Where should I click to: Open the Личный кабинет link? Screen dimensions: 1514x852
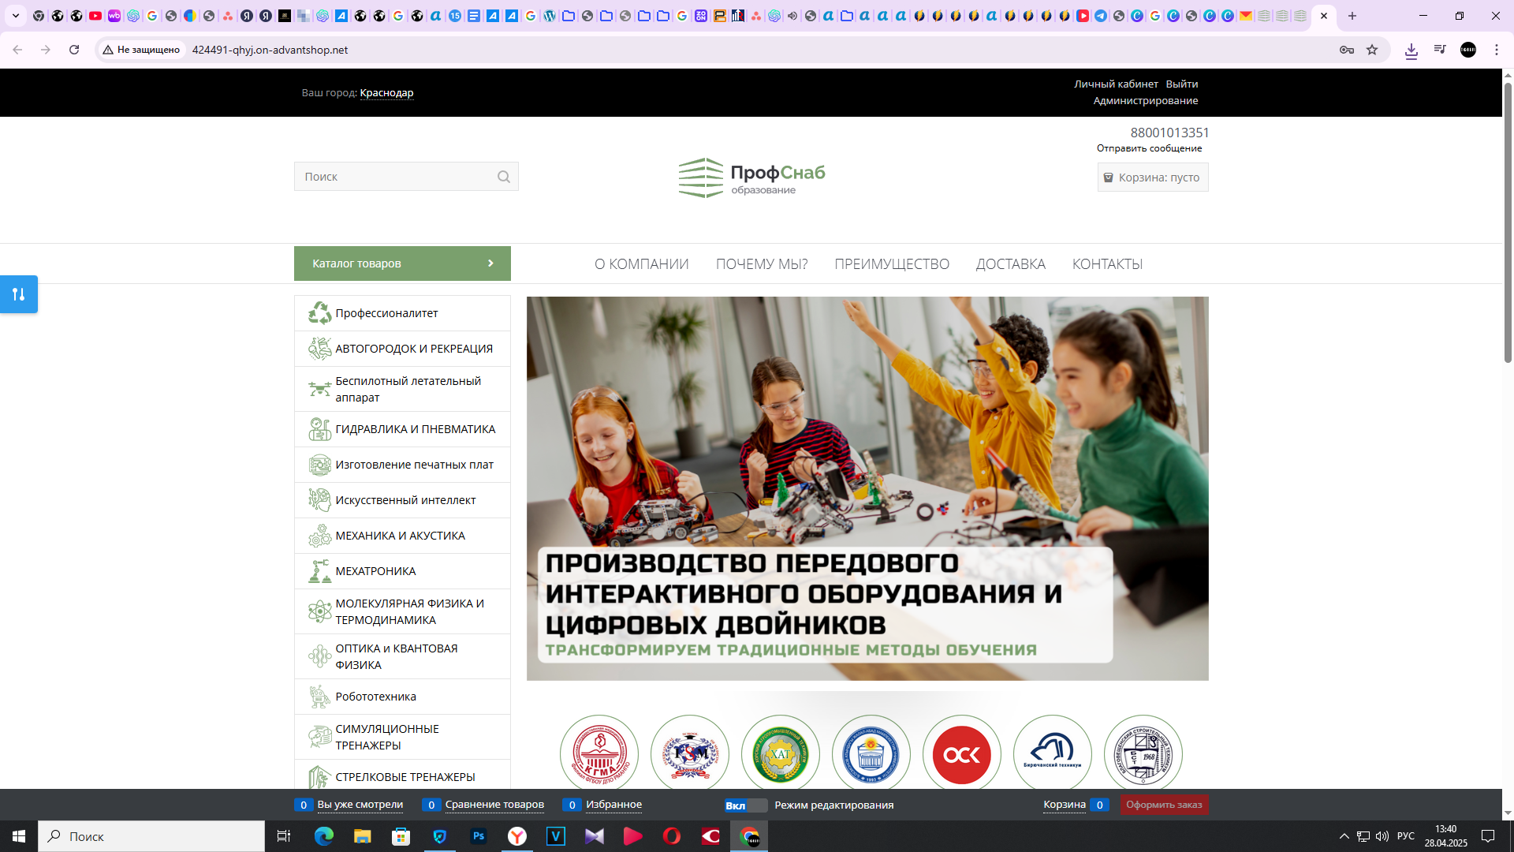[x=1116, y=84]
